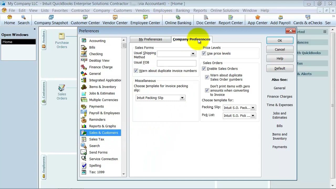Viewport: 336px width, 189px height.
Task: Open Sales Order Packing Slip template dropdown
Action: [x=253, y=108]
